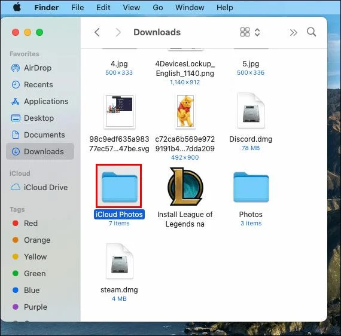Select Recents in the sidebar
The height and width of the screenshot is (336, 341).
coord(40,84)
